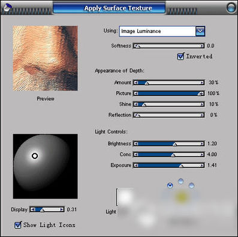This screenshot has height=237, width=238.
Task: Uncheck the Inverted checkbox
Action: (180, 56)
